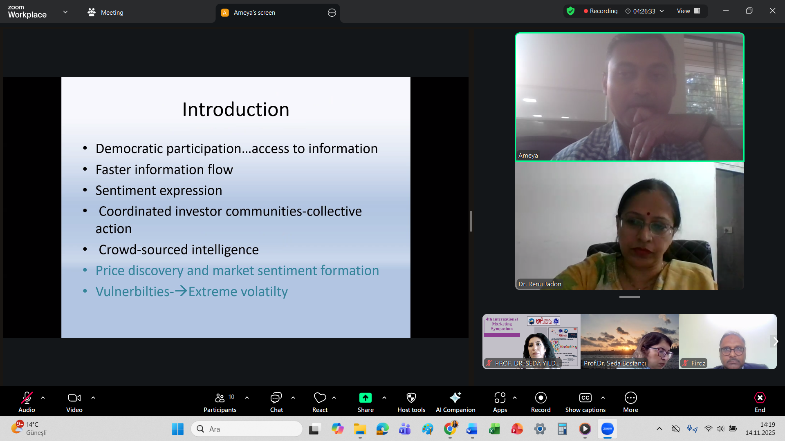Click the Windows taskbar search box

pyautogui.click(x=247, y=429)
